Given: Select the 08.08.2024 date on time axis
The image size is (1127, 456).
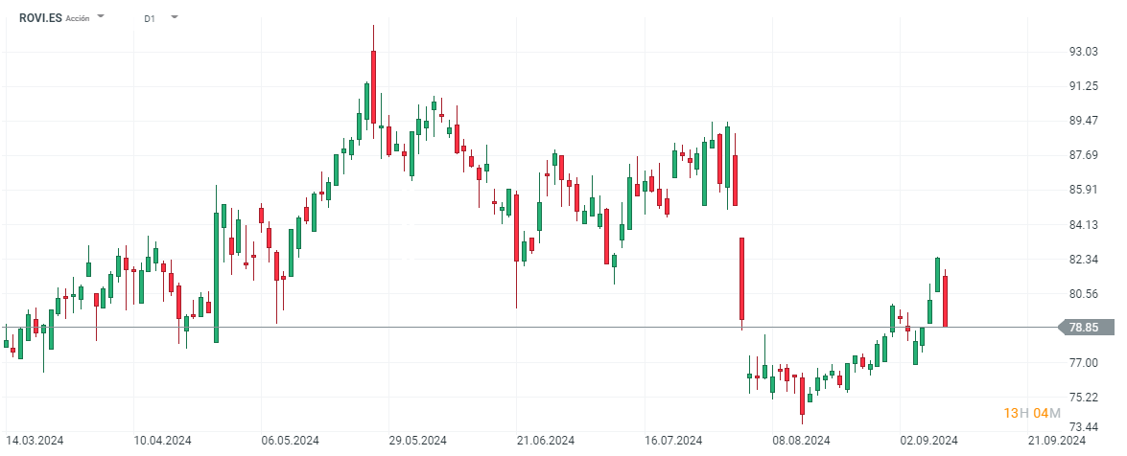Looking at the screenshot, I should tap(801, 441).
